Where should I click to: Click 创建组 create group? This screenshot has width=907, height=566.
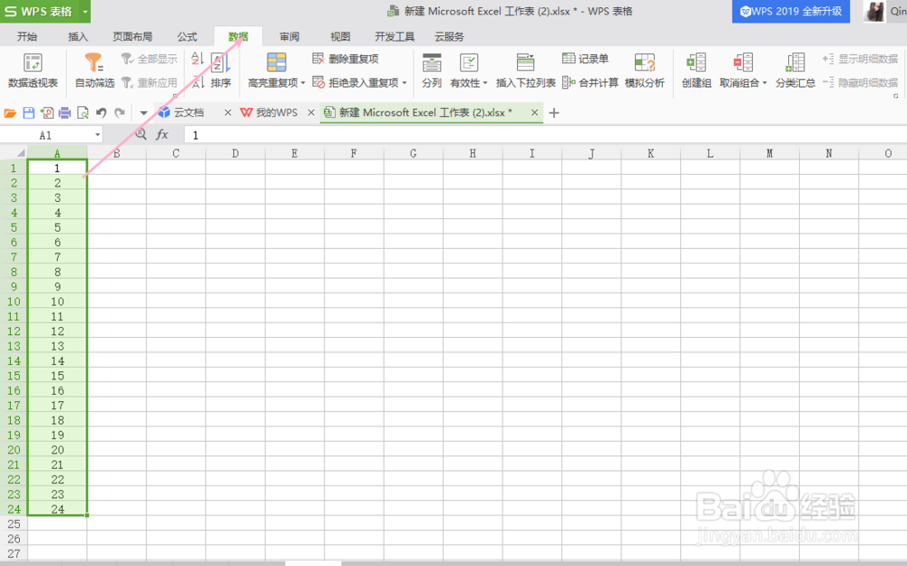[x=697, y=71]
